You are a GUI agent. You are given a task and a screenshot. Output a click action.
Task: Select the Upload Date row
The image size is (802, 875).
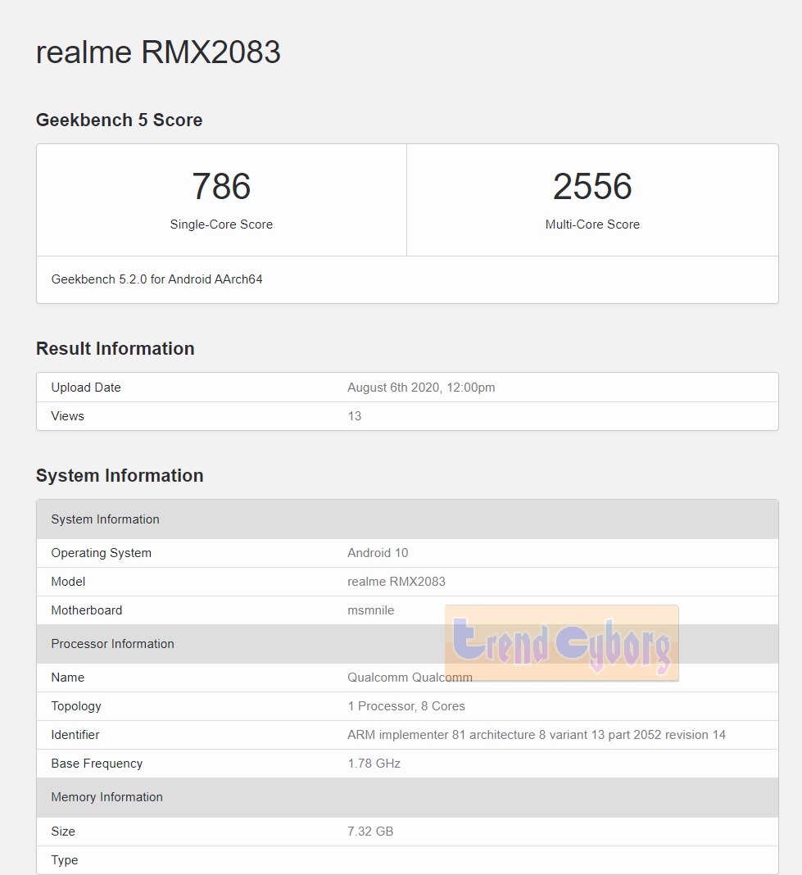[86, 387]
